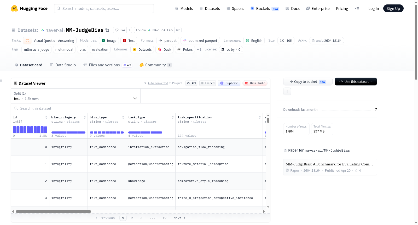
Task: Select the Visual Question Answering task tag
Action: [50, 41]
